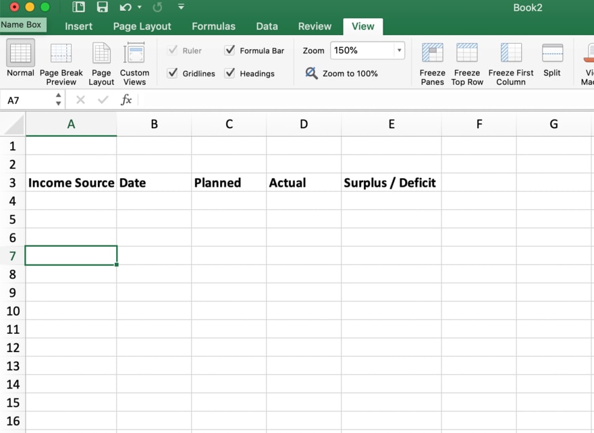Image resolution: width=594 pixels, height=433 pixels.
Task: Click the cancel X in formula bar
Action: click(80, 100)
